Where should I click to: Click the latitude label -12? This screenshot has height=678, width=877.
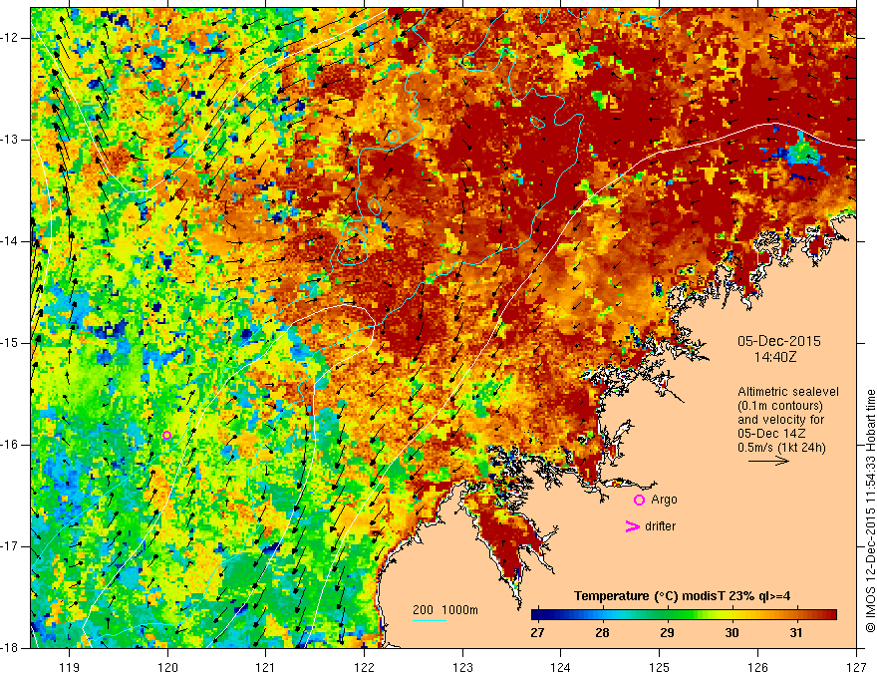(10, 38)
